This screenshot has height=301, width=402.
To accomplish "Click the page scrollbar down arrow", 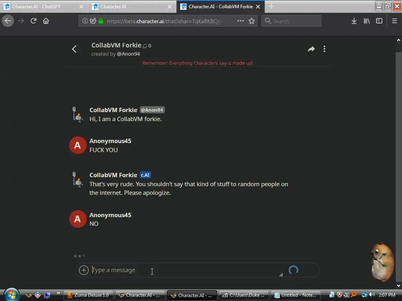I will pos(398,286).
